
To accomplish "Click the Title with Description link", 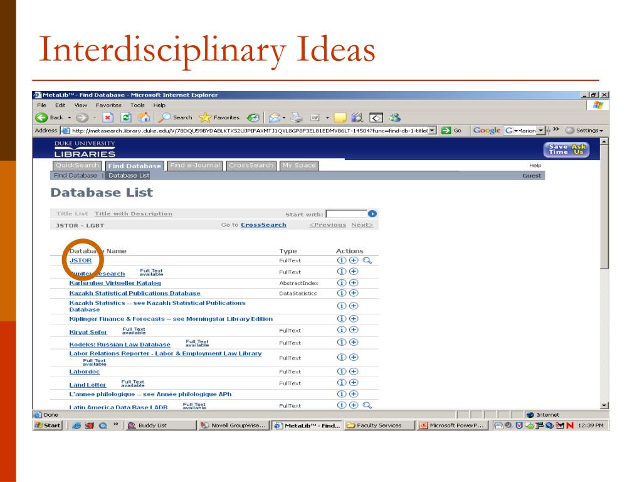I will point(134,213).
